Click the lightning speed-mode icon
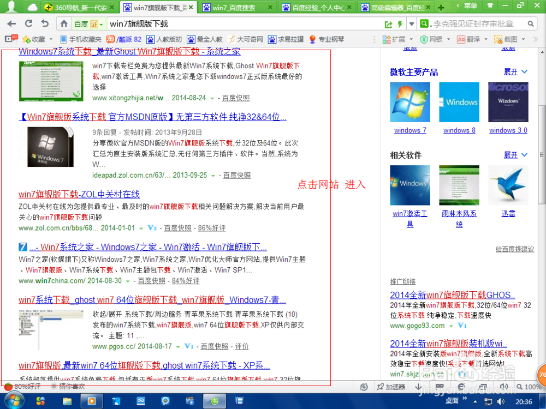The width and height of the screenshot is (546, 409). (x=400, y=24)
